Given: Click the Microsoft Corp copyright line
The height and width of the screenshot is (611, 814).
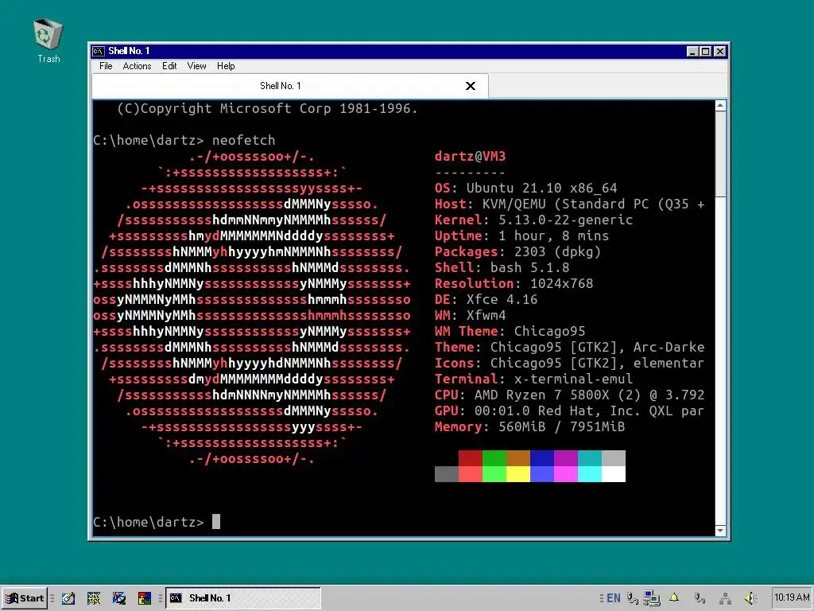Looking at the screenshot, I should click(x=267, y=108).
